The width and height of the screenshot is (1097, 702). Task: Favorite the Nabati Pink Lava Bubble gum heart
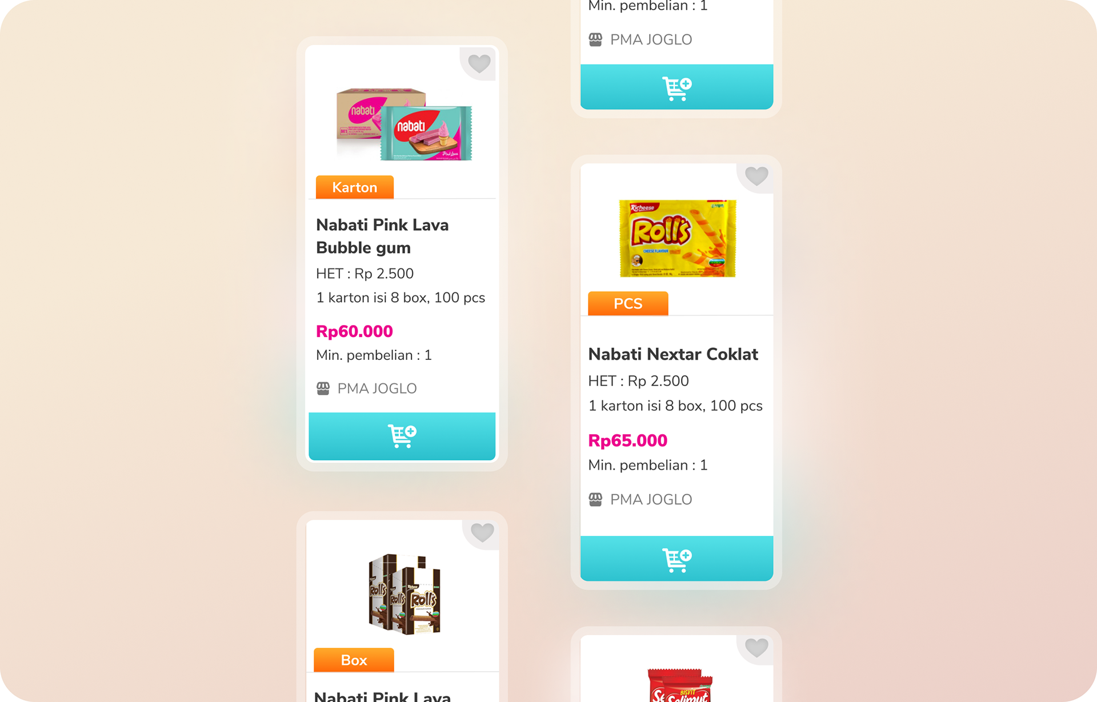[x=479, y=63]
